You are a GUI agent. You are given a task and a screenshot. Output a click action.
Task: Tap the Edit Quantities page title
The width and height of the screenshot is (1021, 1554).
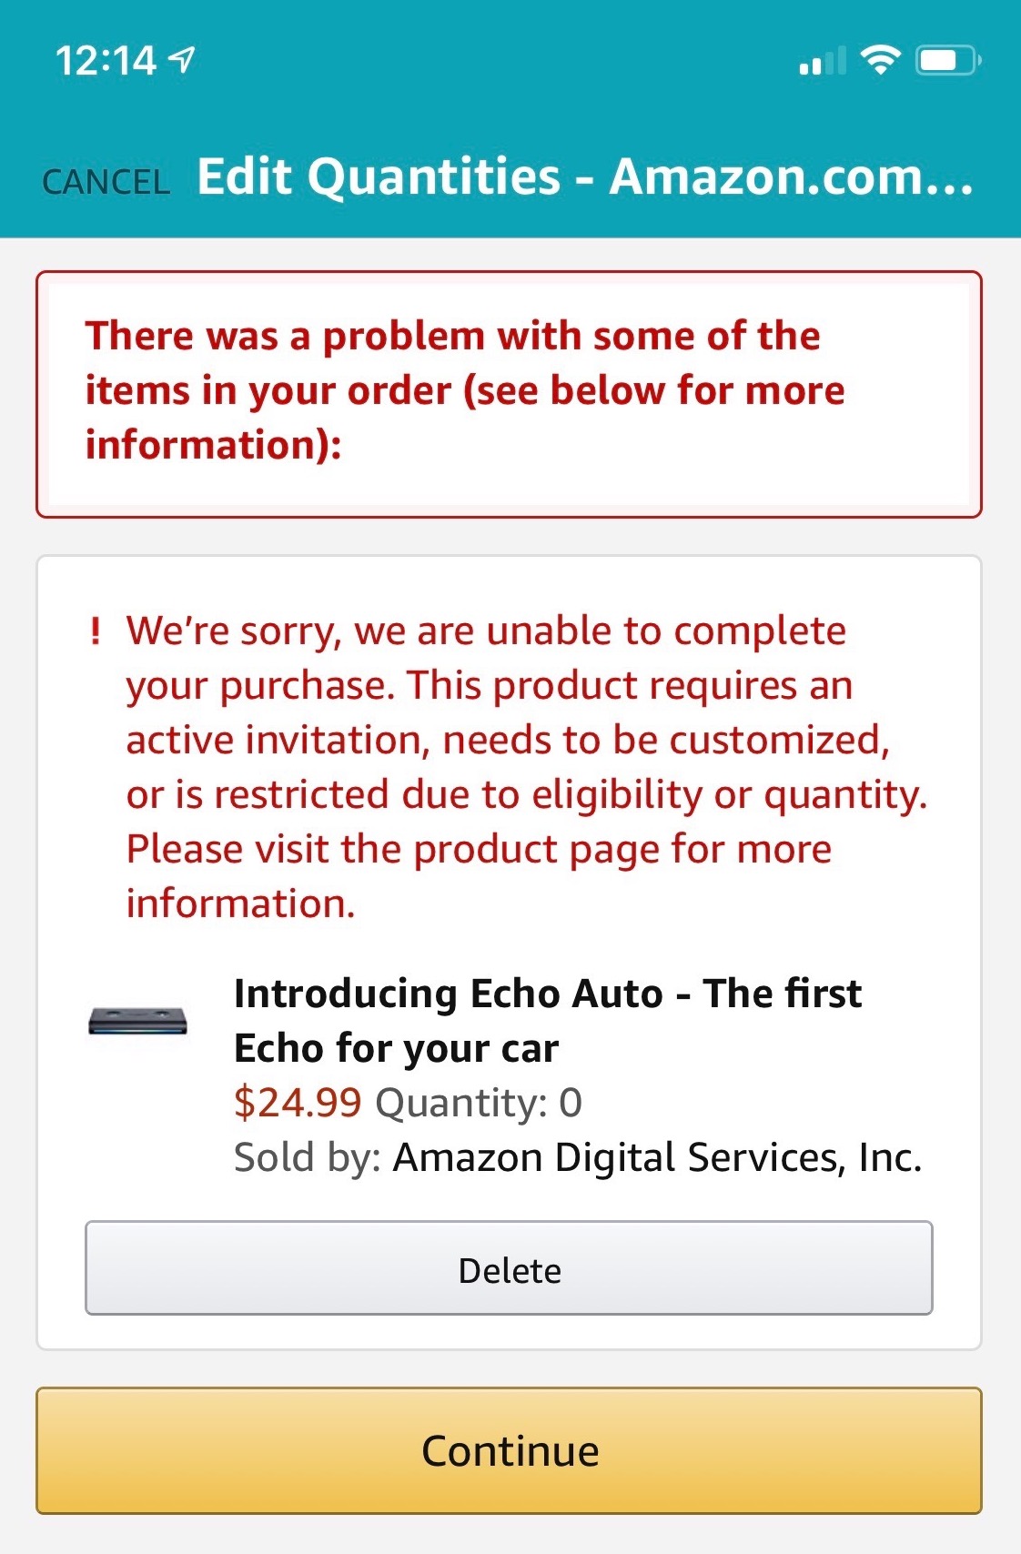pyautogui.click(x=585, y=177)
